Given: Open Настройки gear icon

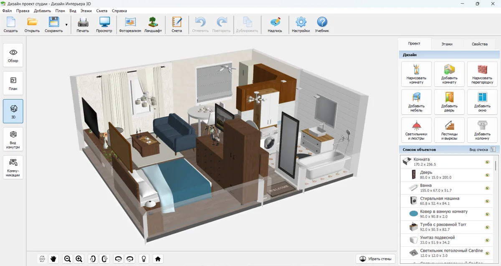Looking at the screenshot, I should click(x=301, y=25).
